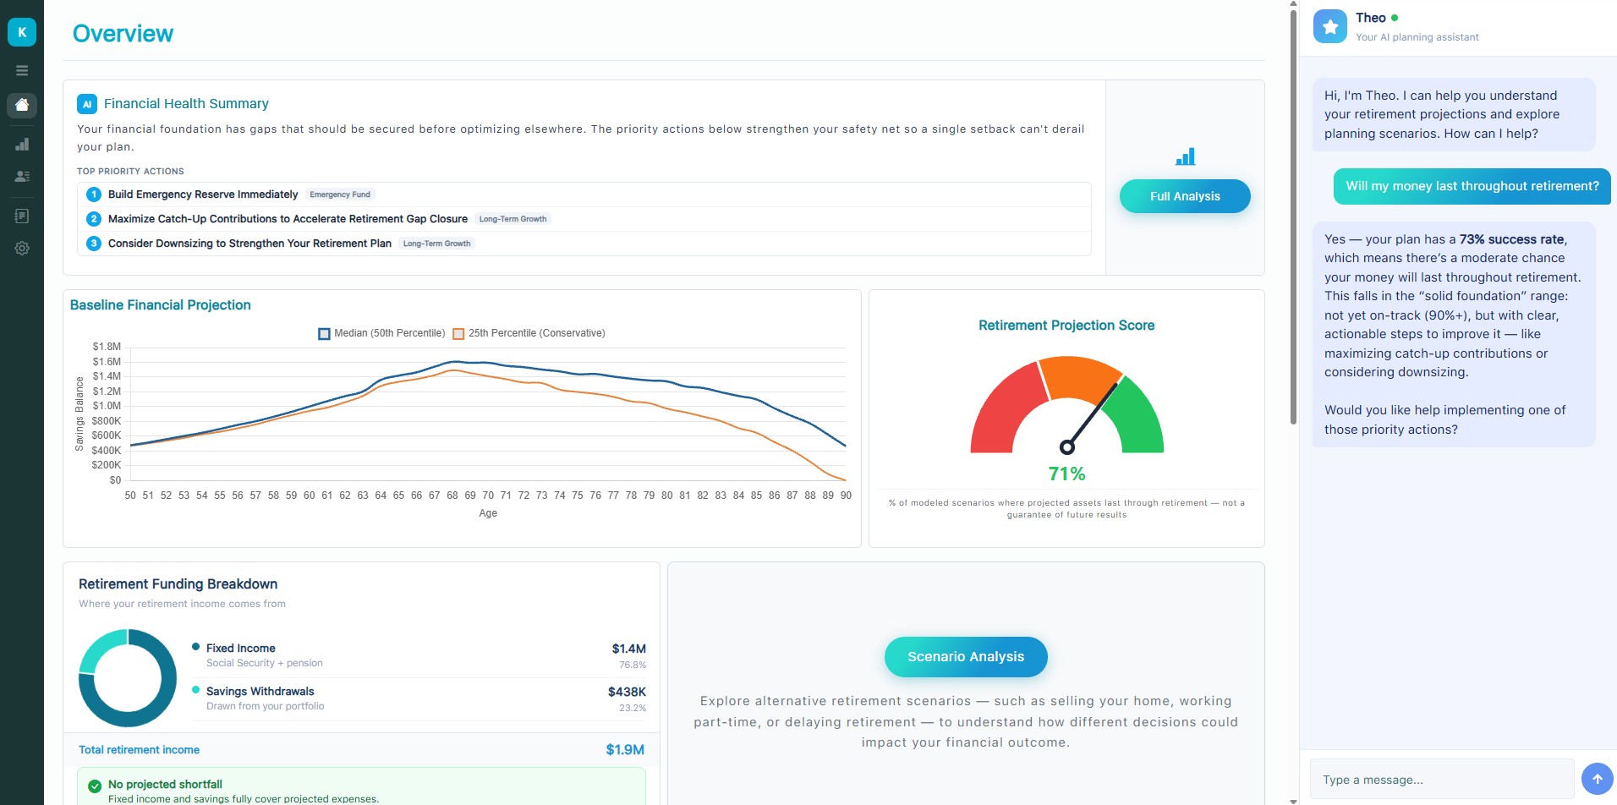Click the number 1 priority action badge
The height and width of the screenshot is (805, 1617).
(x=94, y=194)
